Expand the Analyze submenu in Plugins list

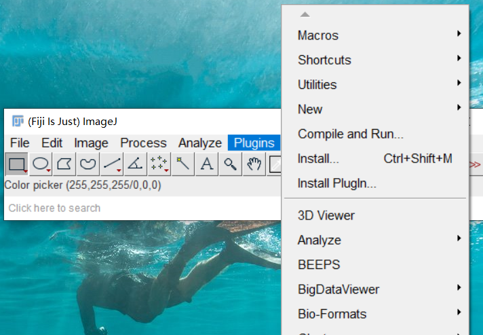click(375, 240)
